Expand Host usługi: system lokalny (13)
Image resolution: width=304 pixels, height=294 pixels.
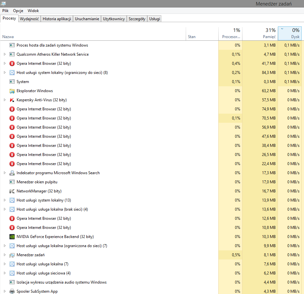[5, 200]
